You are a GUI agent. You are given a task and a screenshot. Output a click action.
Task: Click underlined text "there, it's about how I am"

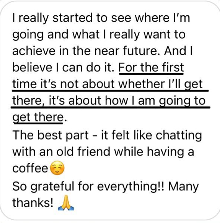84,100
